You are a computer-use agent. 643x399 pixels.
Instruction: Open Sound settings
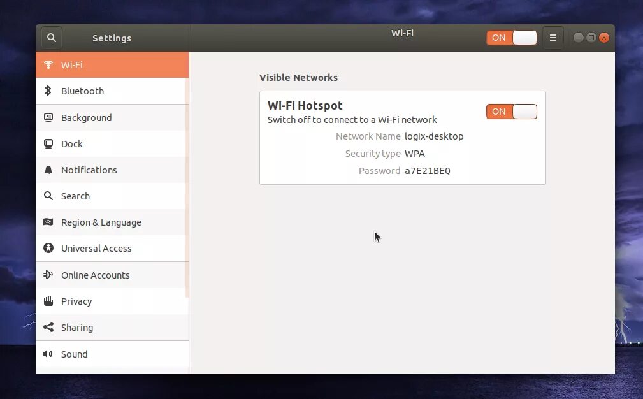[112, 354]
